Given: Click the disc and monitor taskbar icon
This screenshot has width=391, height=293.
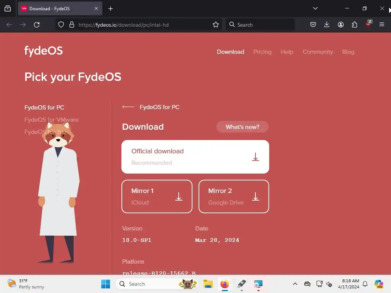Looking at the screenshot, I should (x=259, y=284).
